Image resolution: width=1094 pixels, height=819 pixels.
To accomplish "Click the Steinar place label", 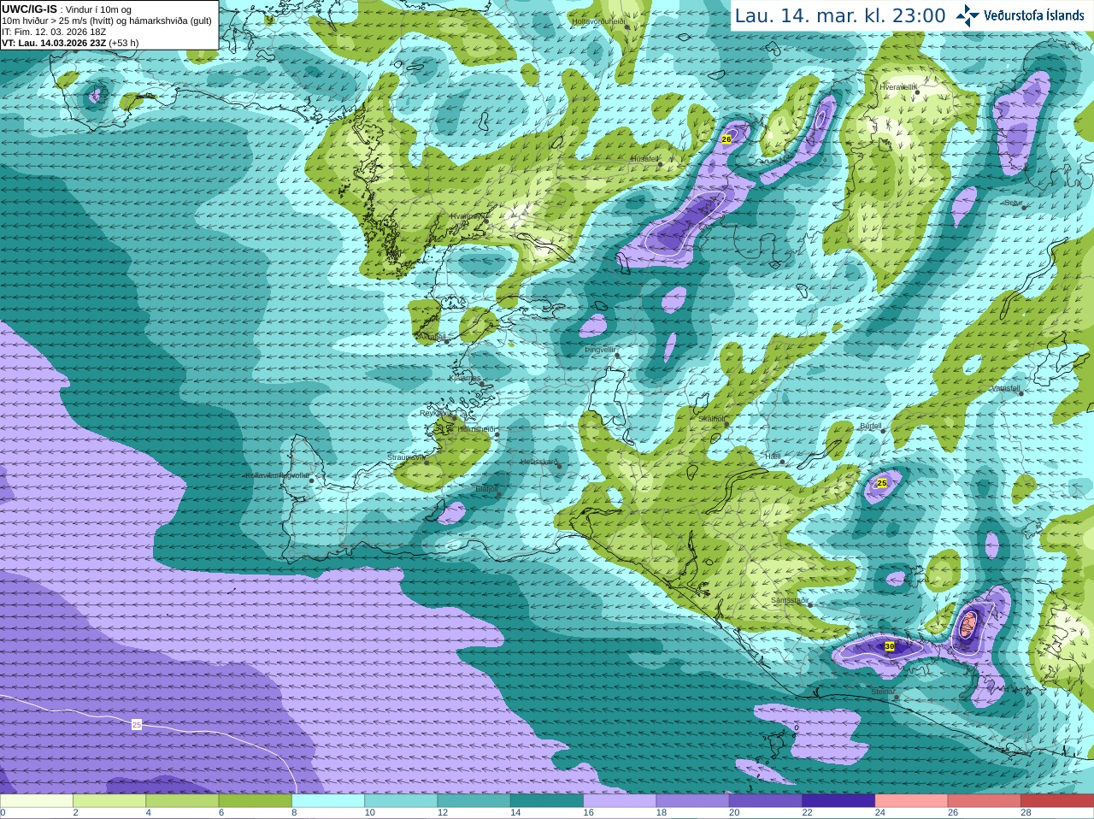I will 883,692.
